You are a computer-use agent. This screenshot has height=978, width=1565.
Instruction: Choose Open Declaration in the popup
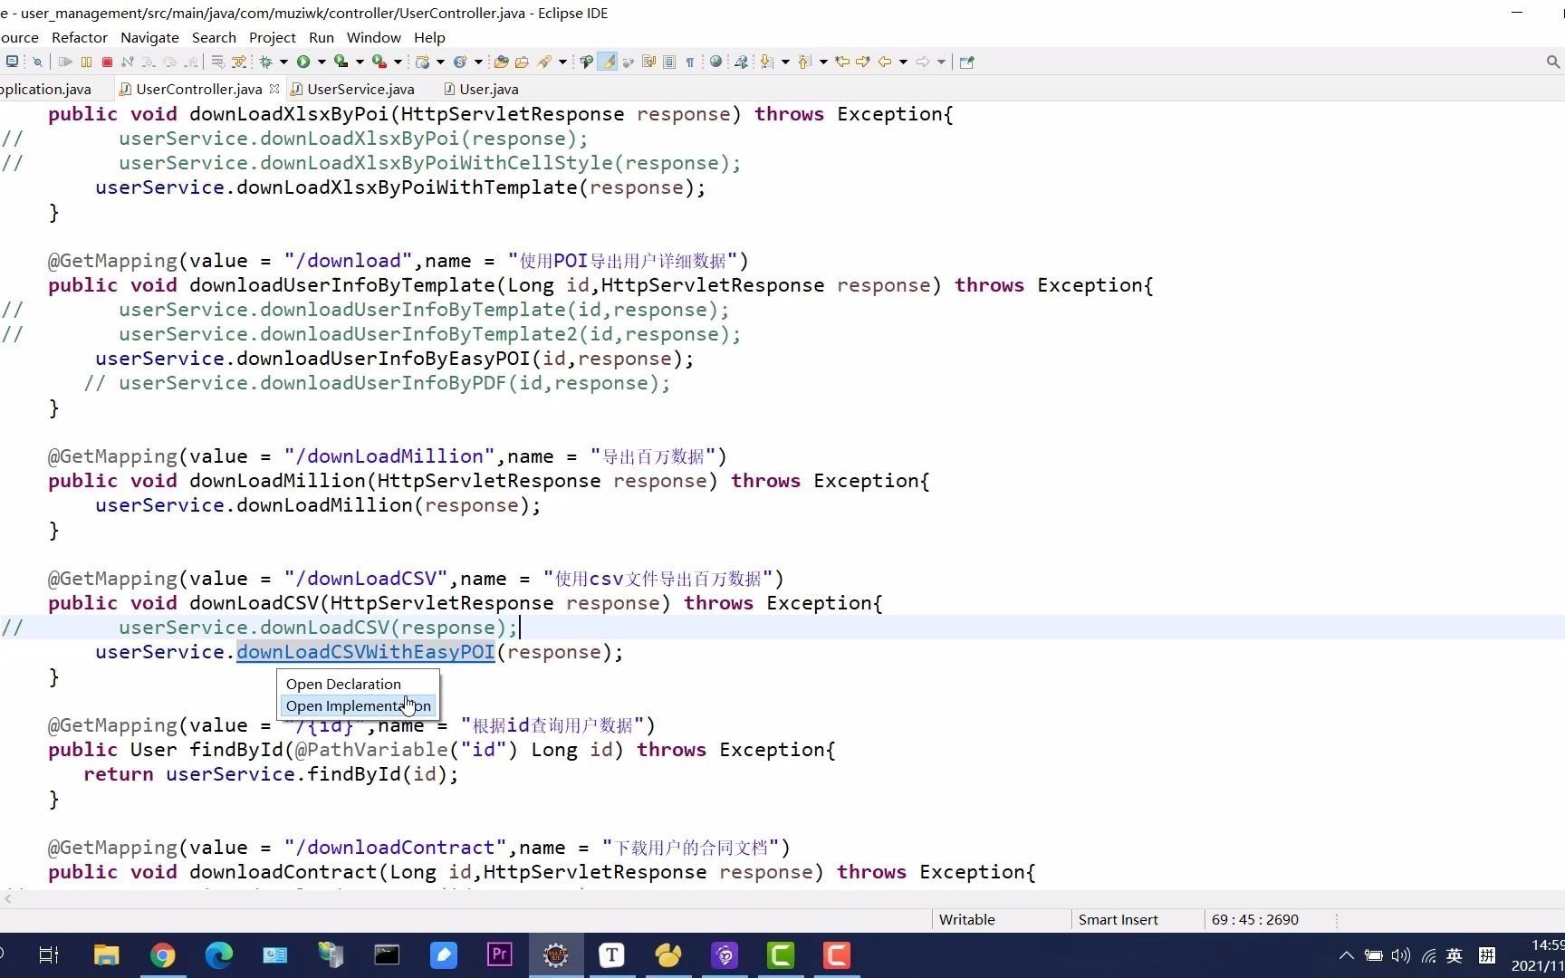tap(343, 684)
